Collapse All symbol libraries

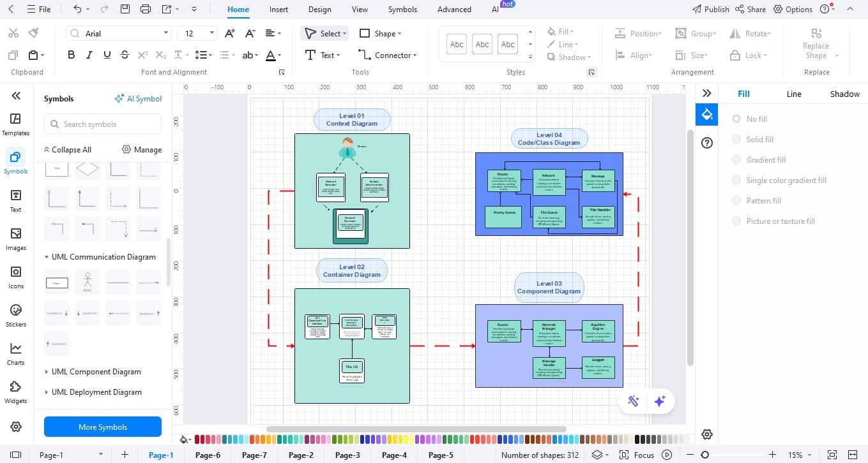pos(68,149)
